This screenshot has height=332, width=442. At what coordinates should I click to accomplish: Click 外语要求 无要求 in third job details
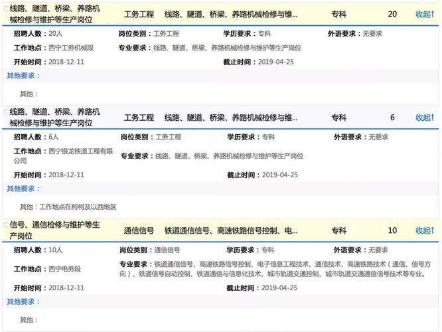click(378, 250)
